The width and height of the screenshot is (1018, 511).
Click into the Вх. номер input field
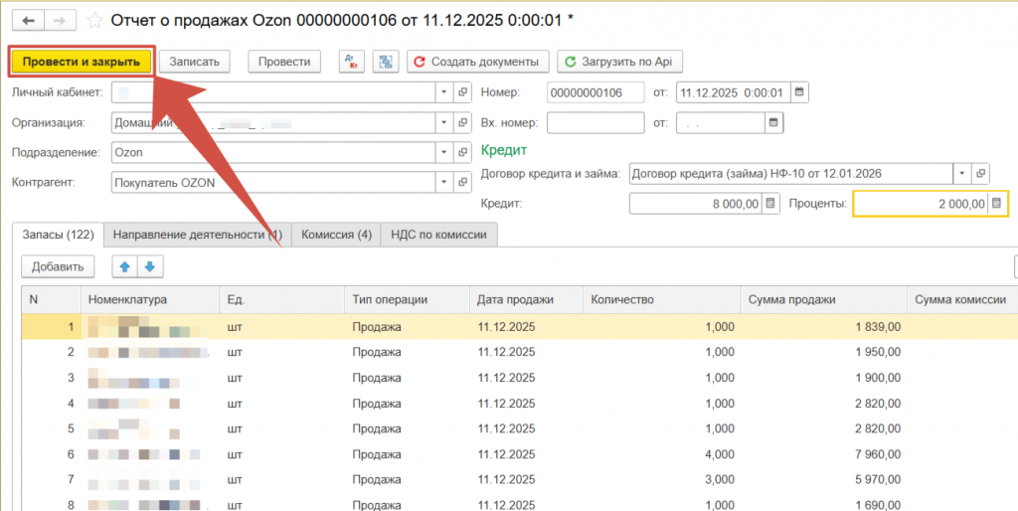594,123
